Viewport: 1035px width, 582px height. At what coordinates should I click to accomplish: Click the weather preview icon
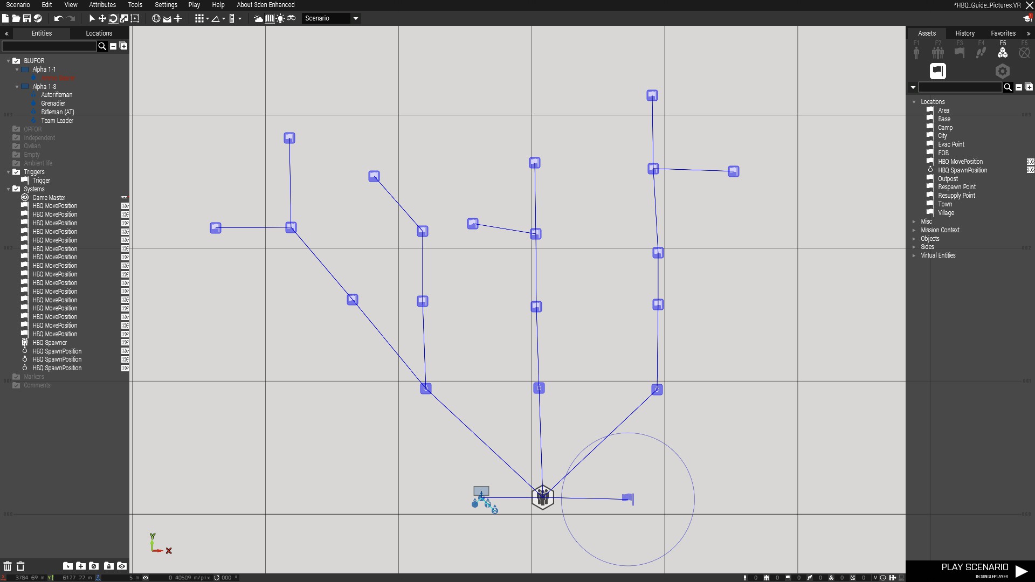tap(259, 18)
